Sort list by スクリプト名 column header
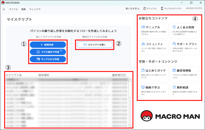The image size is (205, 130). pyautogui.click(x=14, y=75)
